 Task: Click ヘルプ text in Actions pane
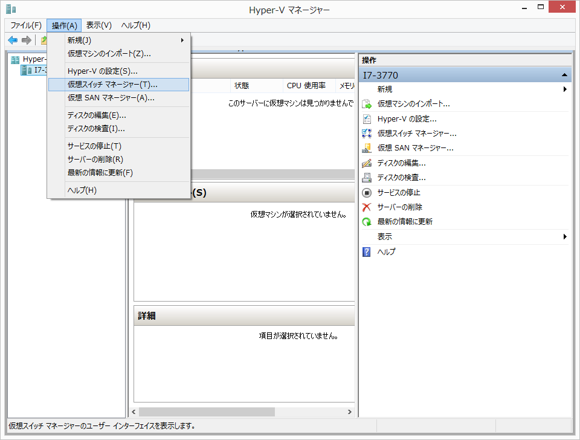[x=386, y=252]
